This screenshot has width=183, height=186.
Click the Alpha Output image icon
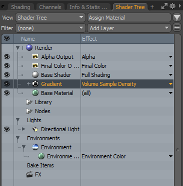tap(35, 57)
